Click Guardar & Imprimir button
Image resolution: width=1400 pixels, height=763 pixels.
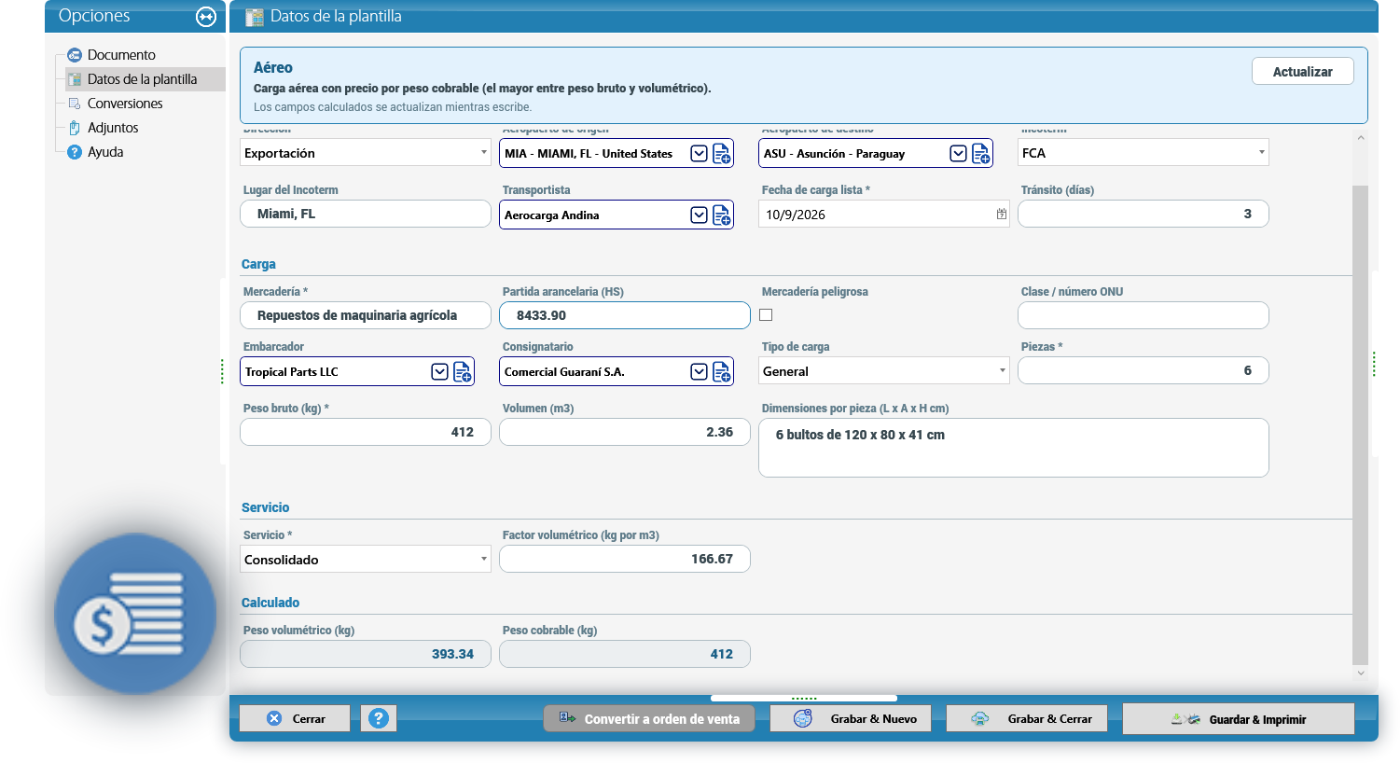click(1239, 719)
